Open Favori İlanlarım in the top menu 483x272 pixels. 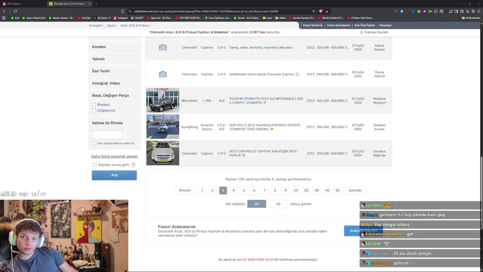(313, 25)
